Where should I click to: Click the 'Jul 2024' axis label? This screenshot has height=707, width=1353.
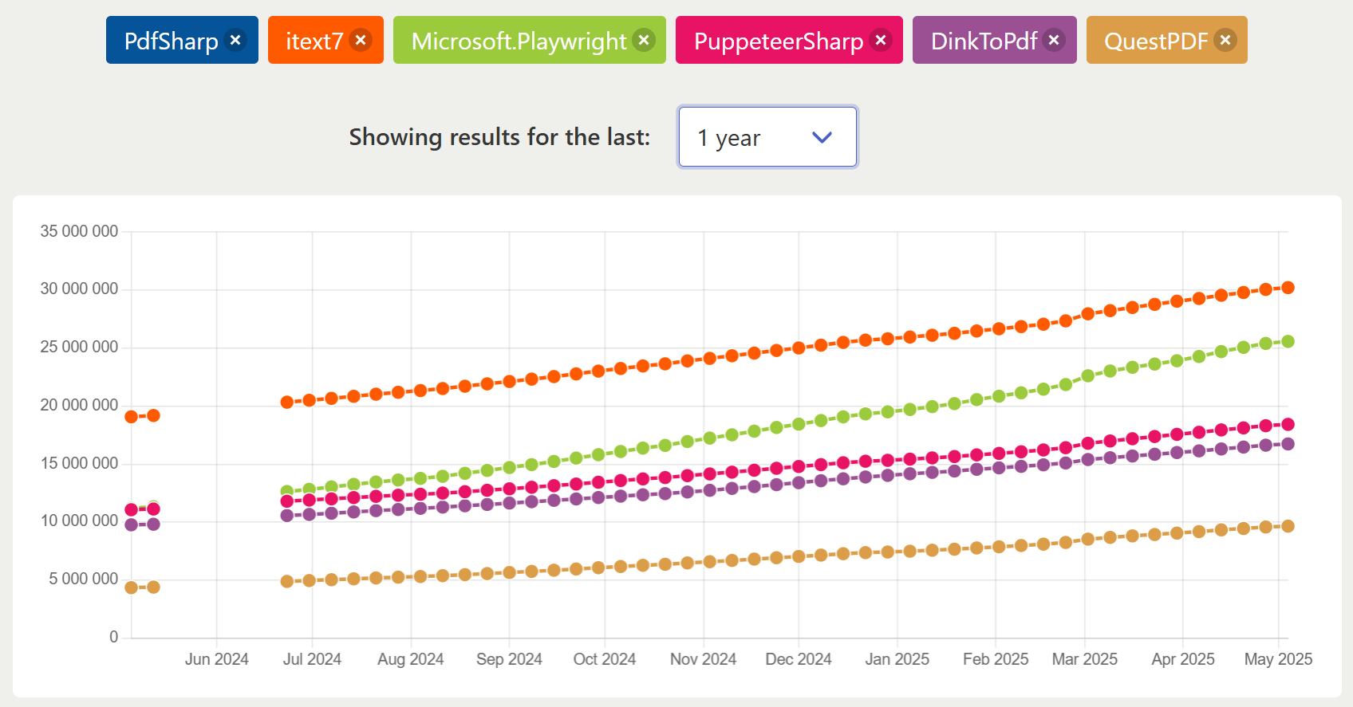(x=312, y=659)
